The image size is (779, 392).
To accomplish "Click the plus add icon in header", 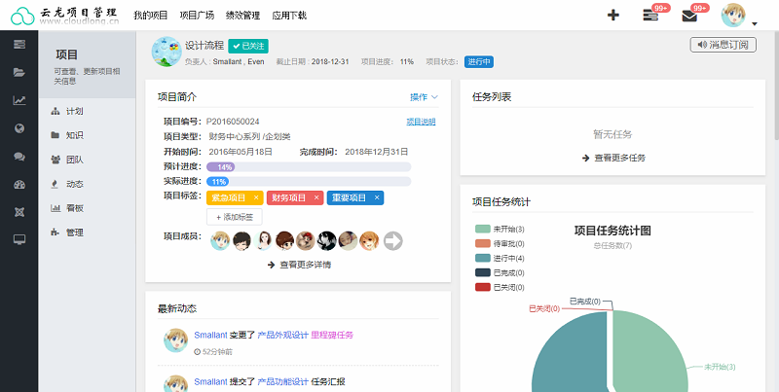I will pyautogui.click(x=613, y=16).
